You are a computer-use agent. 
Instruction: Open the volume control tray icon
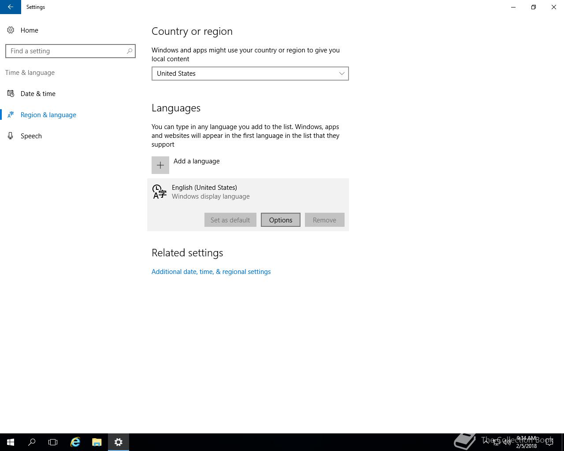pyautogui.click(x=507, y=443)
